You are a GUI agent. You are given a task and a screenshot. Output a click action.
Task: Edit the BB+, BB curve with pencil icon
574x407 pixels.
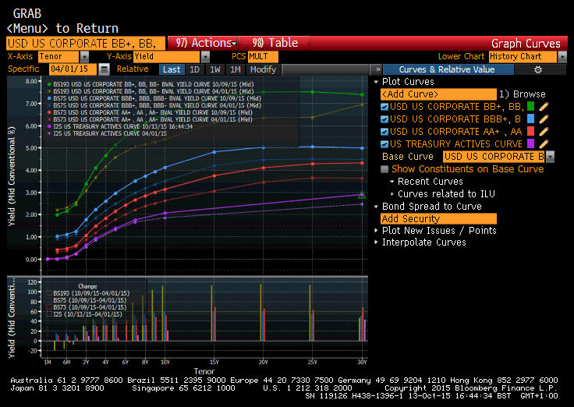point(544,107)
